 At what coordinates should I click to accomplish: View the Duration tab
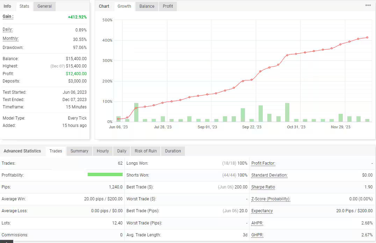[x=173, y=151]
